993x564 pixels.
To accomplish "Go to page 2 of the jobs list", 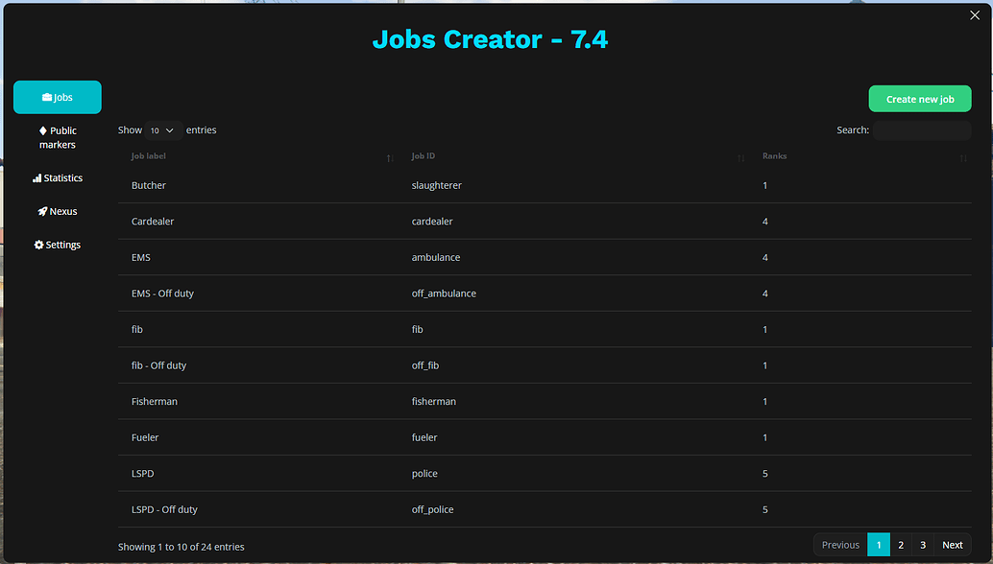I will click(x=901, y=544).
